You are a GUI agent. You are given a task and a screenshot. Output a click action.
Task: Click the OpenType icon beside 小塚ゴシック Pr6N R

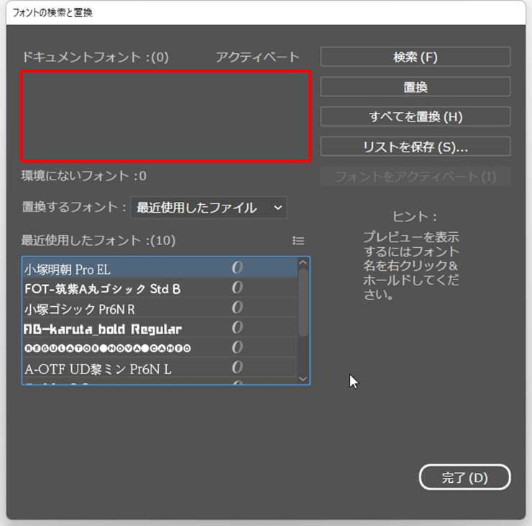point(237,308)
